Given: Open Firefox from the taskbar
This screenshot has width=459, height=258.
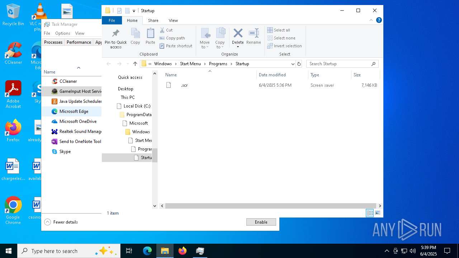Looking at the screenshot, I should point(183,251).
